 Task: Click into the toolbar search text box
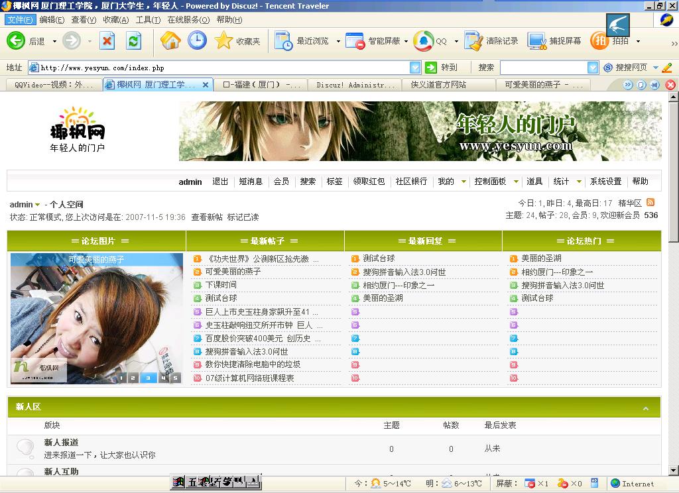click(x=544, y=68)
